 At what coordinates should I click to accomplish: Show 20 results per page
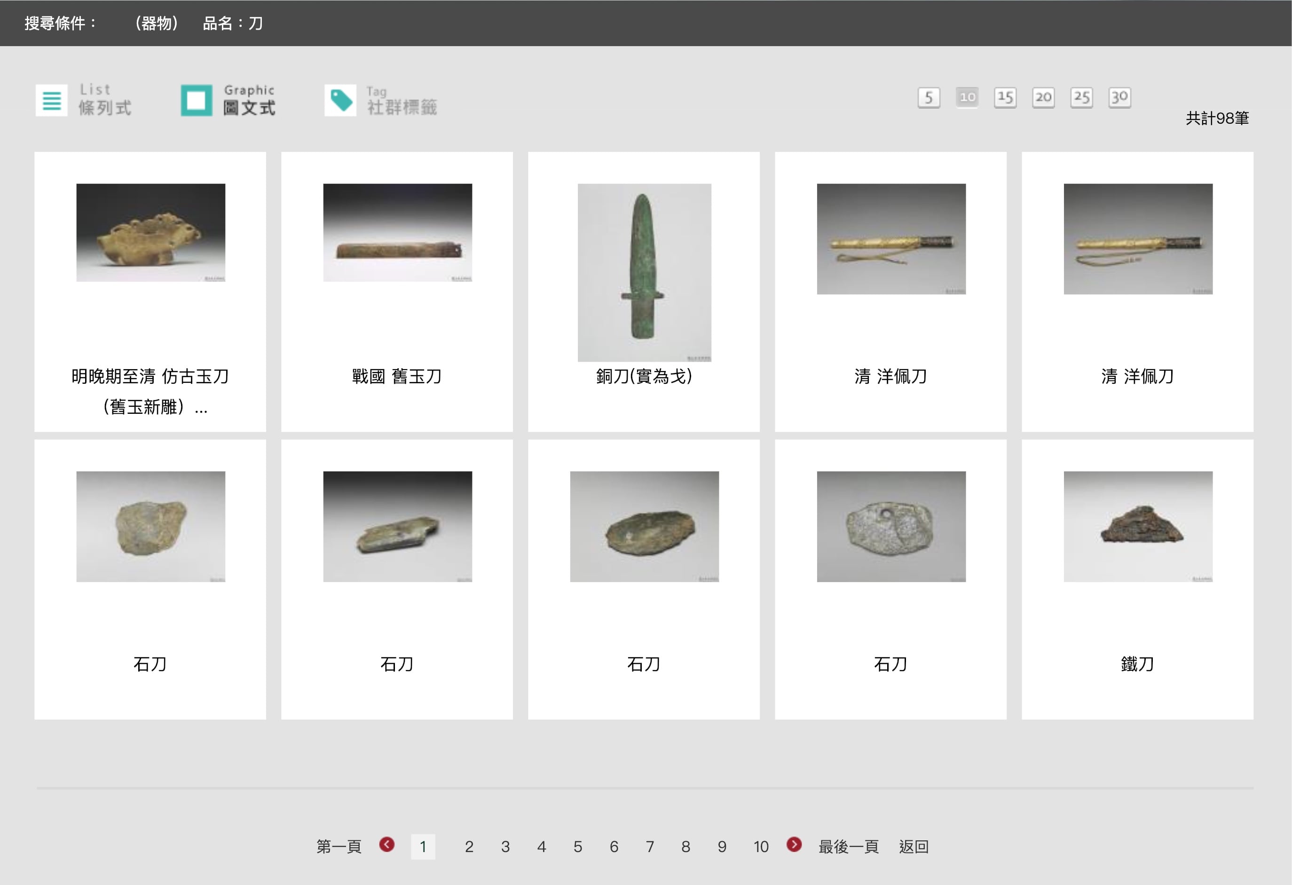(x=1043, y=97)
